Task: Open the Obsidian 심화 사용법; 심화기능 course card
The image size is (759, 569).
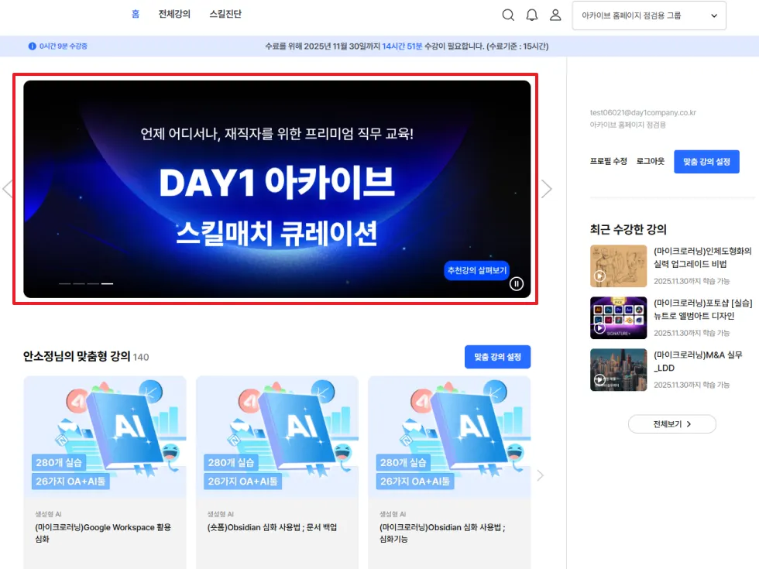Action: tap(449, 472)
